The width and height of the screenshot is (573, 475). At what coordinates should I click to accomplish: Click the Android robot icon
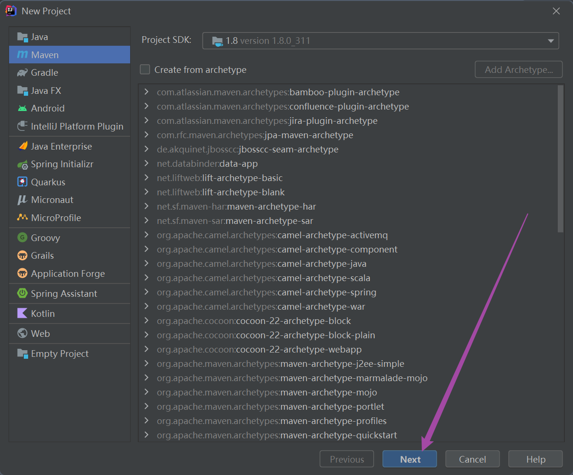pos(22,108)
